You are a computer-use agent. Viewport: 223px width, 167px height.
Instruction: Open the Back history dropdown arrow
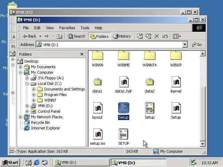pos(40,36)
